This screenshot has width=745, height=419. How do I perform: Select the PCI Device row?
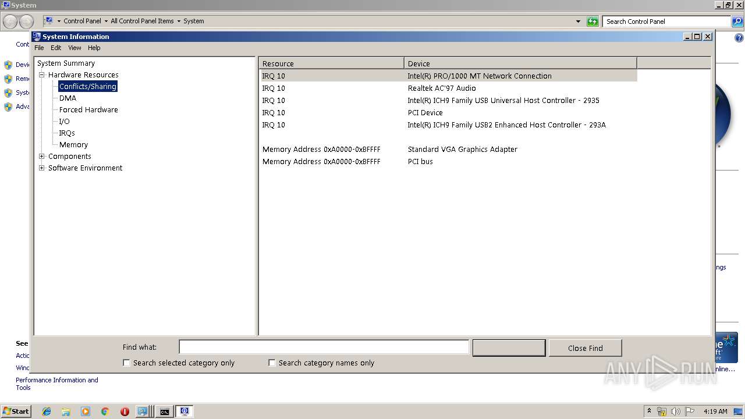(448, 112)
